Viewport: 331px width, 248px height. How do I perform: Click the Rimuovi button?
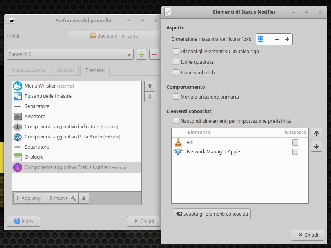55,198
